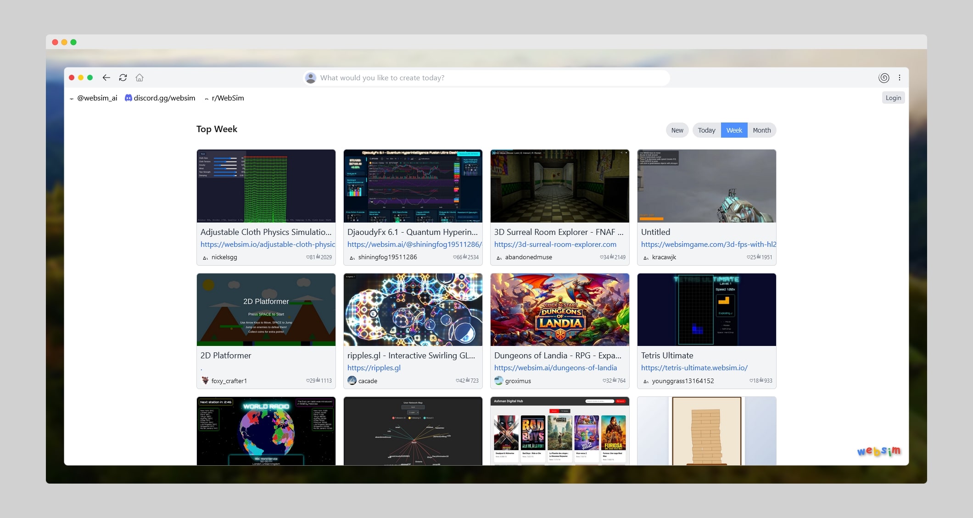Like the Adjustable Cloth Physics card heart

(308, 257)
